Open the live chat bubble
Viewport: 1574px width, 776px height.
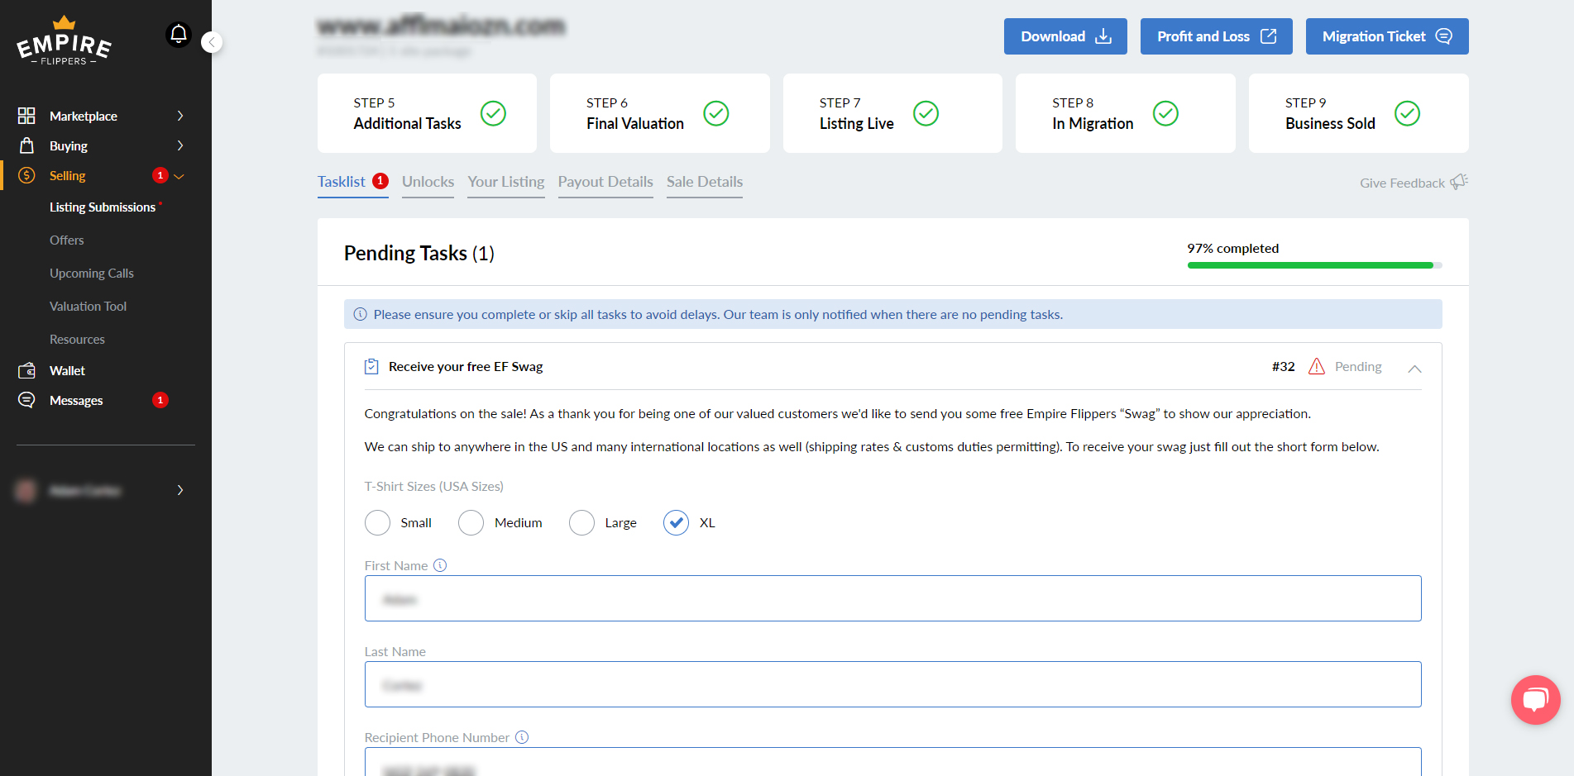click(x=1535, y=700)
